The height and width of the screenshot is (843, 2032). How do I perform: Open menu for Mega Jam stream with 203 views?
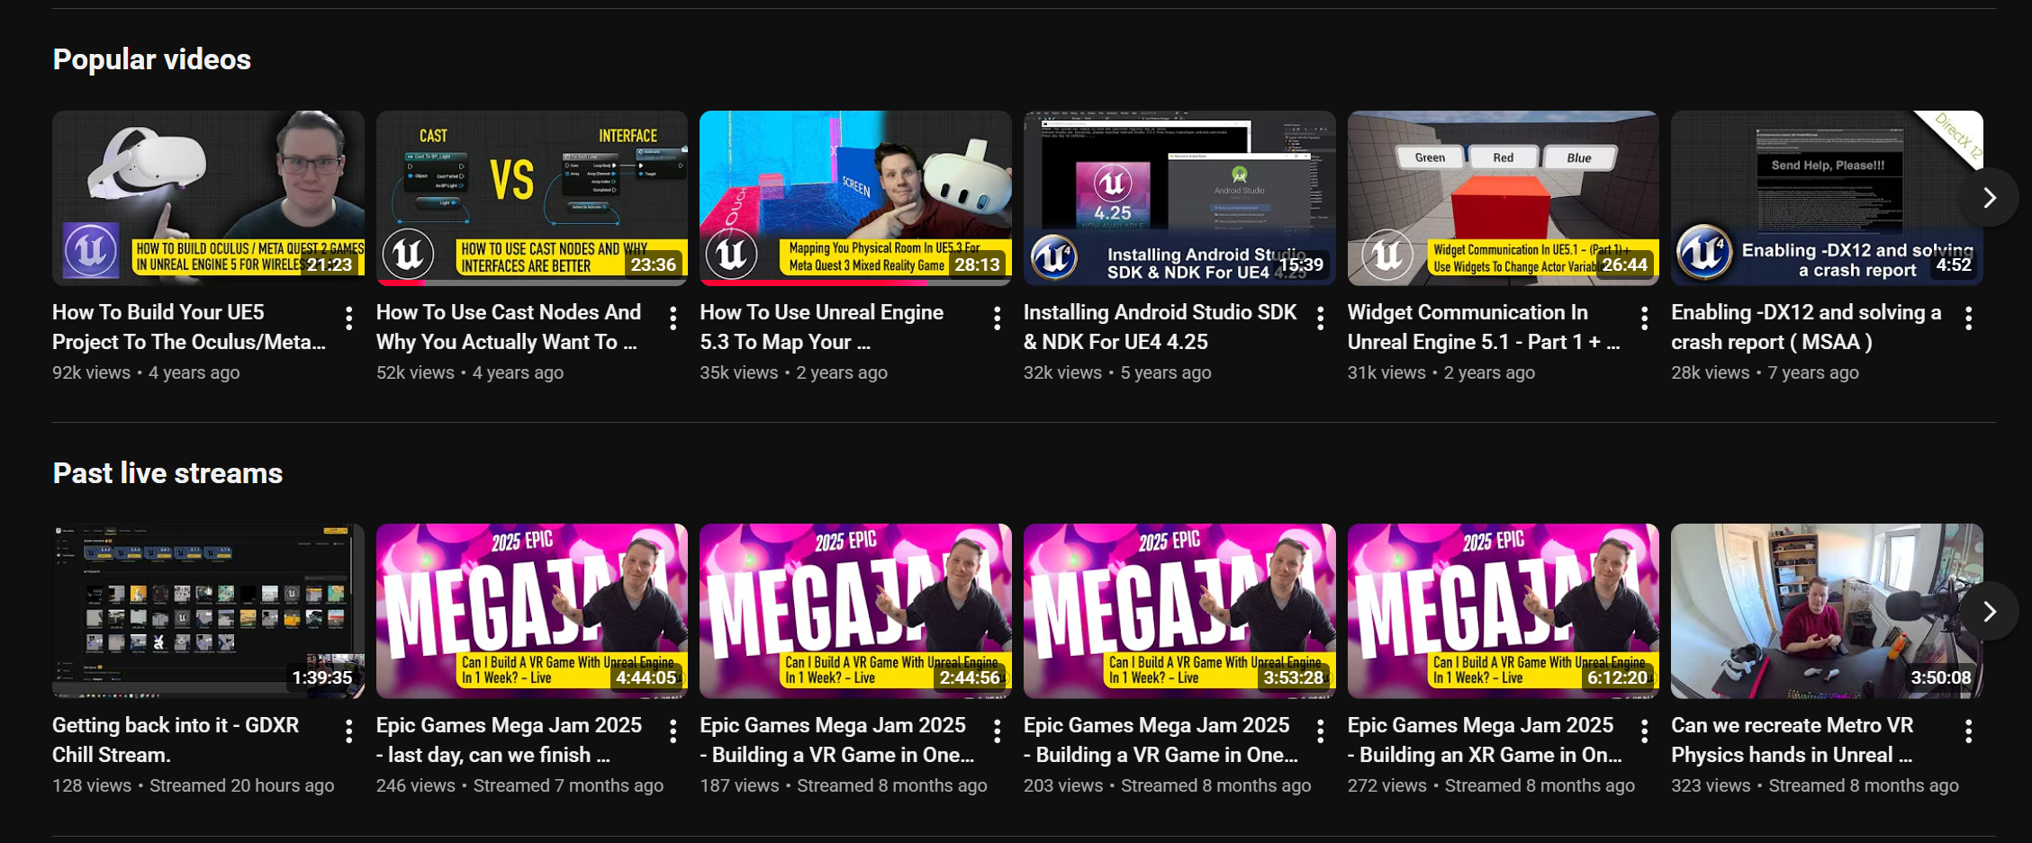[x=1320, y=731]
